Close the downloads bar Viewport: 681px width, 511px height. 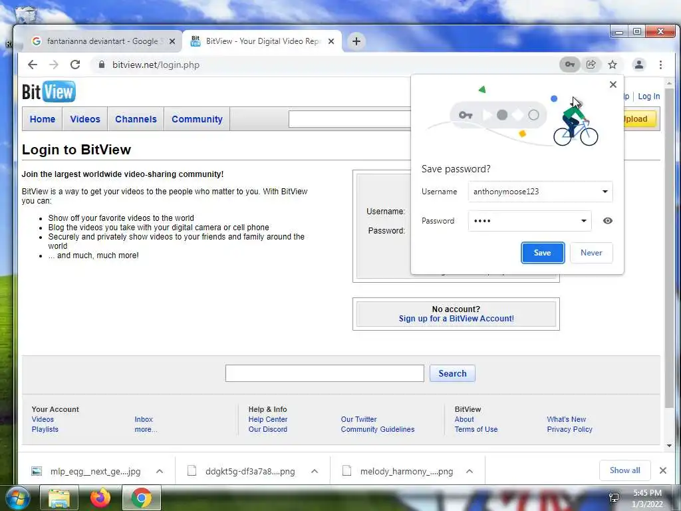click(663, 470)
